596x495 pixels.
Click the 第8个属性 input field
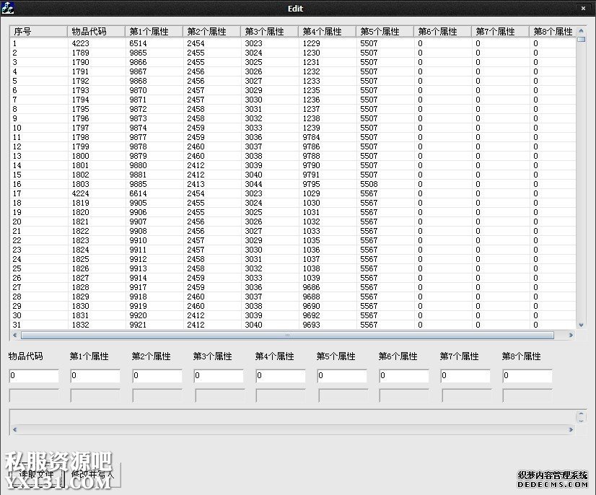click(527, 376)
